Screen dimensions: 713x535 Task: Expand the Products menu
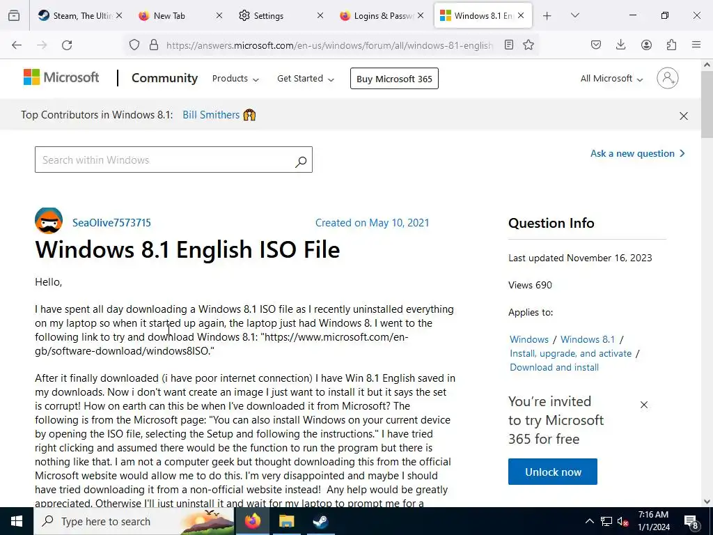point(235,79)
